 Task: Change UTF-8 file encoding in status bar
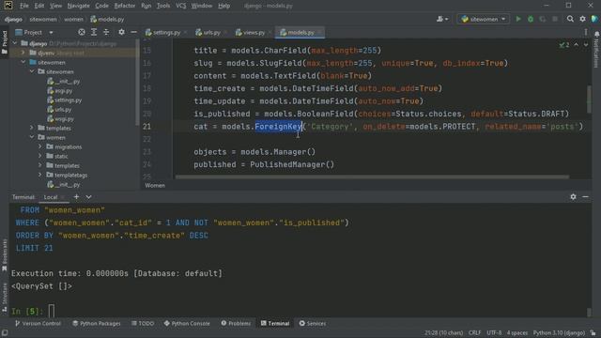[x=494, y=333]
